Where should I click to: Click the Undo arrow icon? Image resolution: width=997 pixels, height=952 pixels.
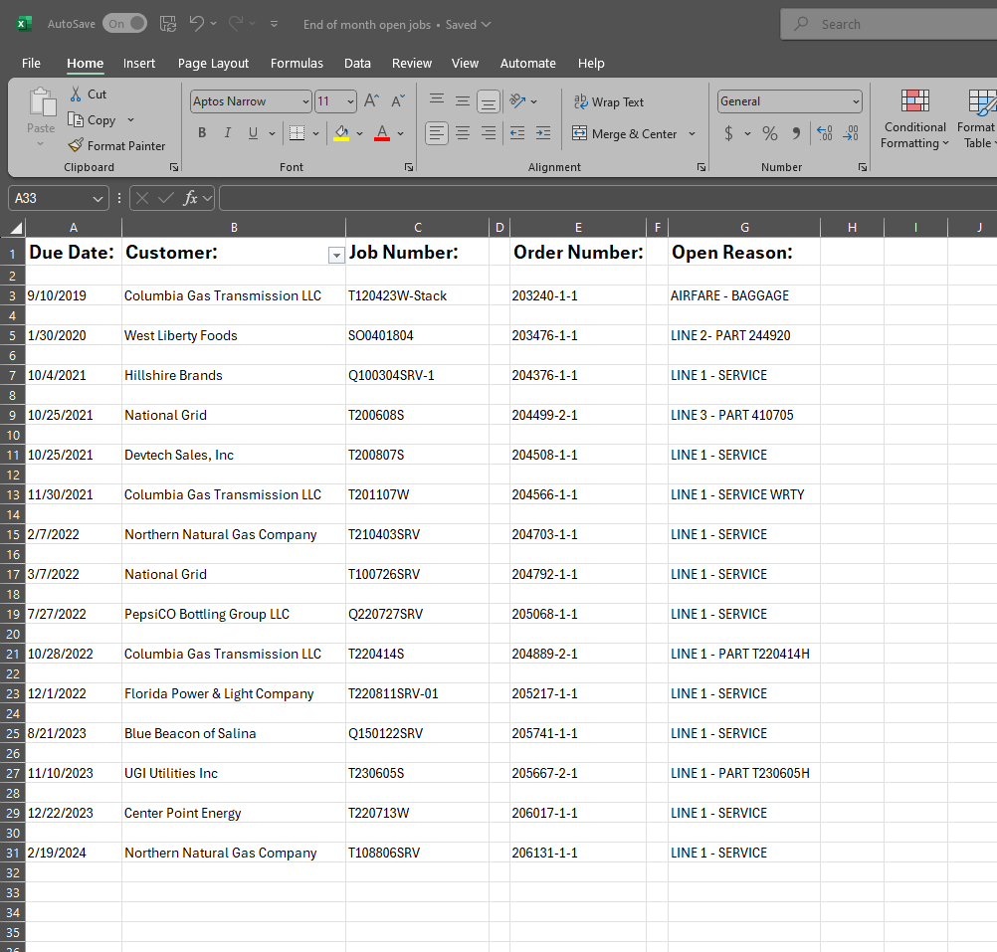196,24
